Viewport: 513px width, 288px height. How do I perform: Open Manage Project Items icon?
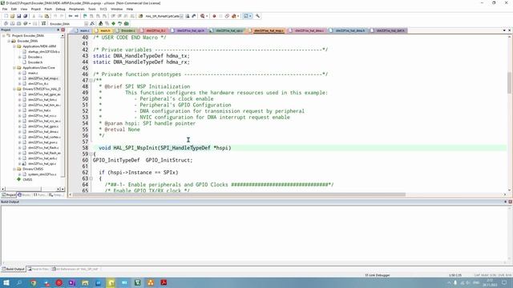[x=100, y=23]
